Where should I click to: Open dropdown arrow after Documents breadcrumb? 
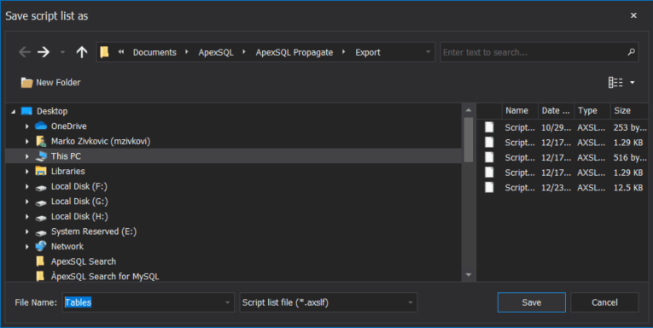[x=187, y=52]
